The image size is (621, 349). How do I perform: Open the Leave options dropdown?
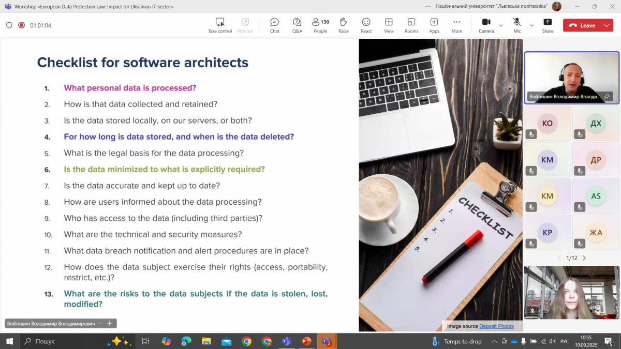pyautogui.click(x=607, y=25)
